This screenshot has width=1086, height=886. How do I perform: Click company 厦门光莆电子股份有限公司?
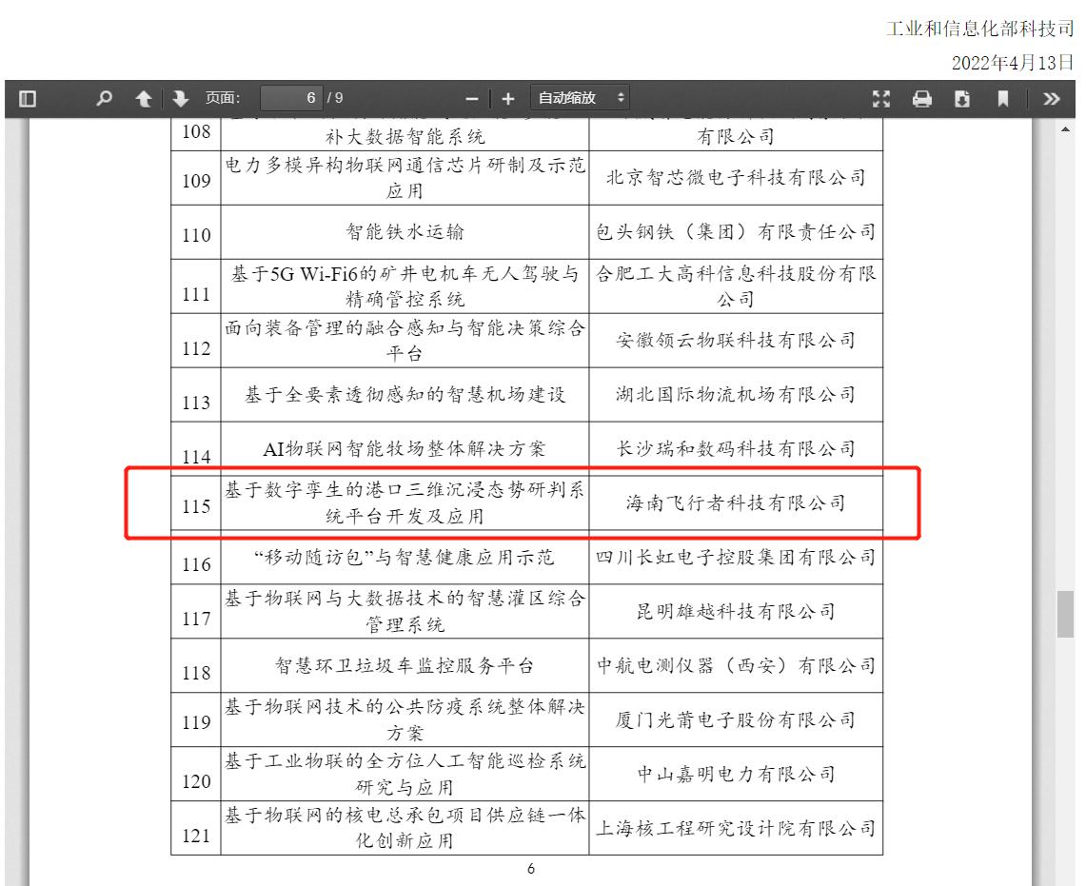736,720
